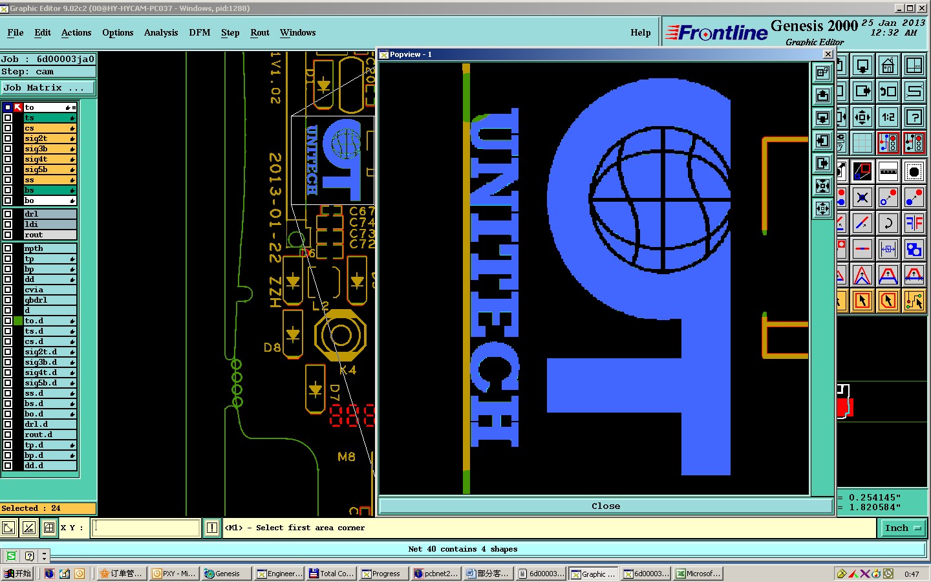Click the 'Selected : 24' status text

31,508
